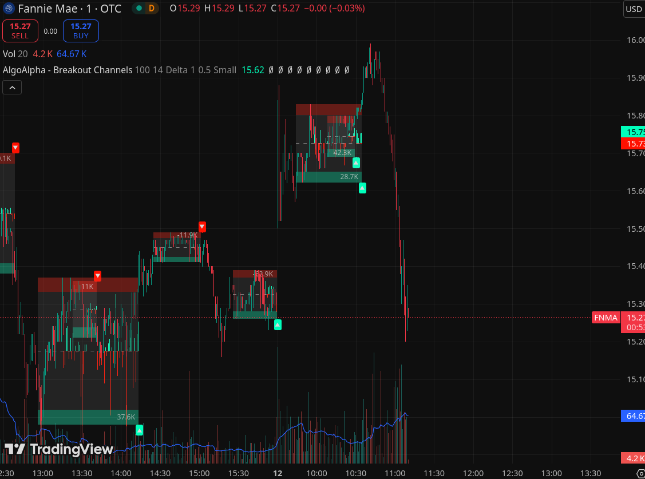Click the 11:30 label on the time axis
The height and width of the screenshot is (479, 645).
434,473
